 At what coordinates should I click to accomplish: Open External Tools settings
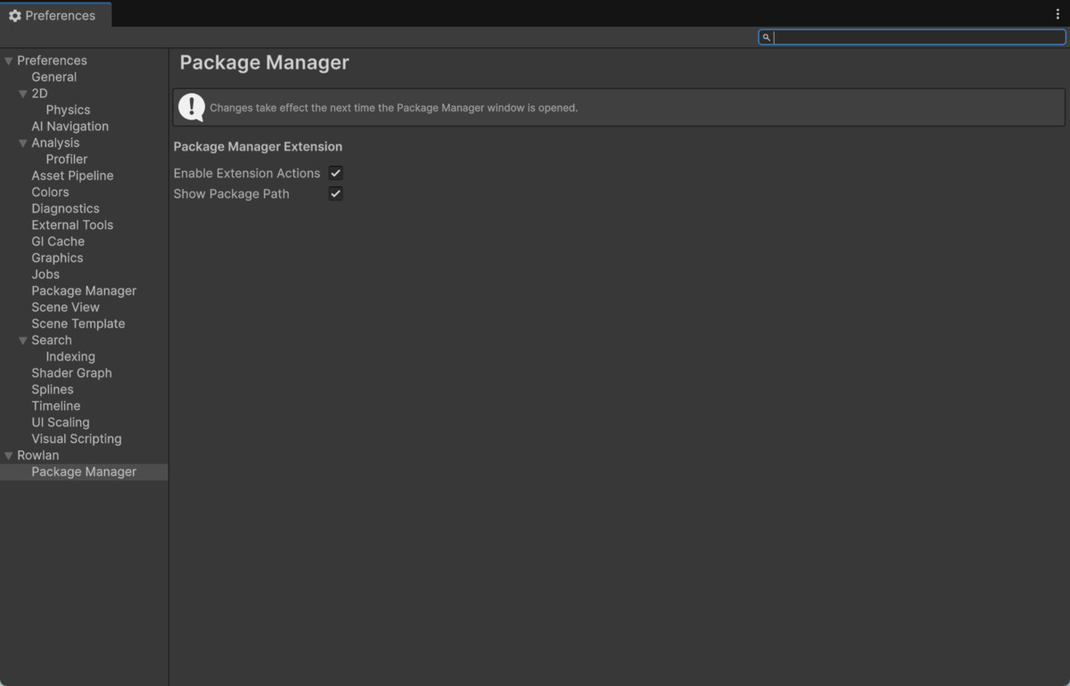tap(71, 225)
